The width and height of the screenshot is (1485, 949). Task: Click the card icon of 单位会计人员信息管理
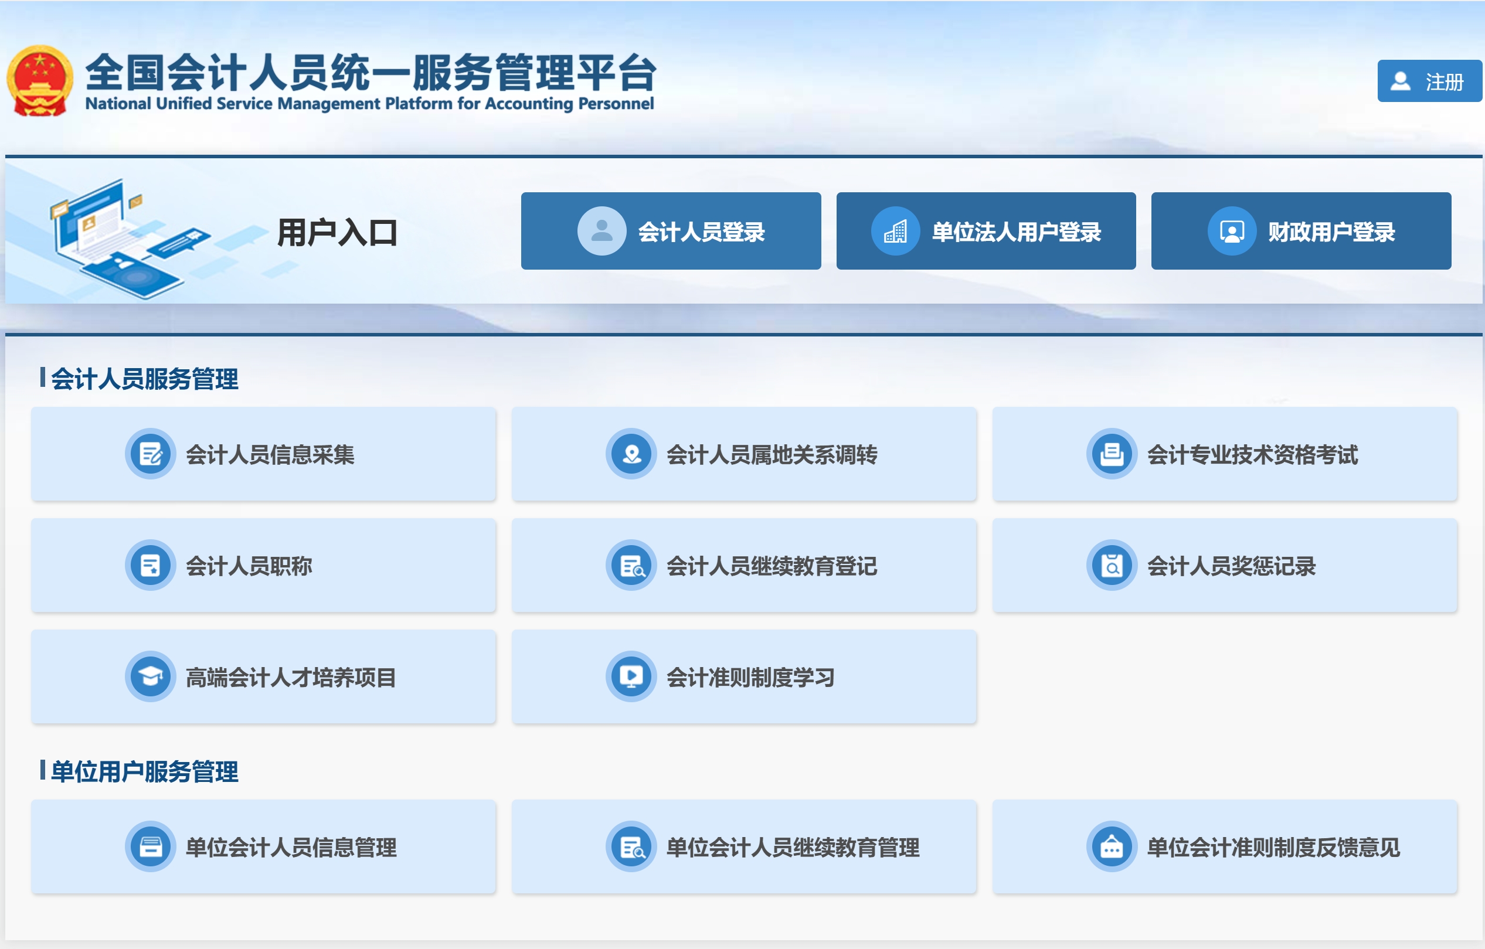click(151, 846)
